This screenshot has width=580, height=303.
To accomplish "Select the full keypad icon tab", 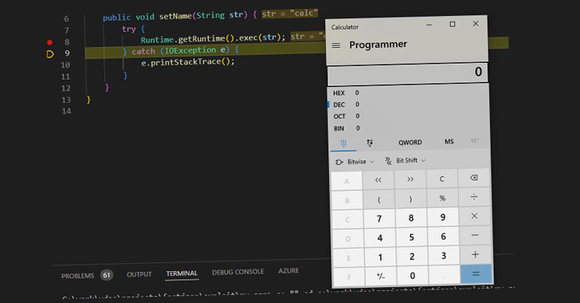I will pyautogui.click(x=343, y=144).
